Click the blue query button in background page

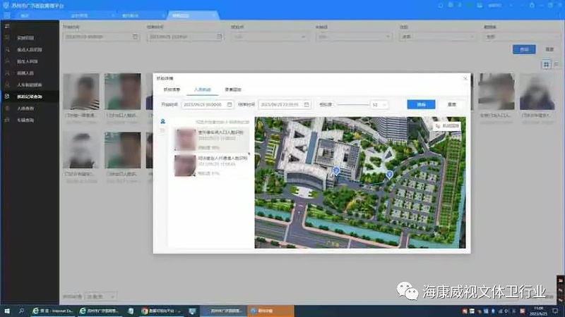pyautogui.click(x=524, y=49)
